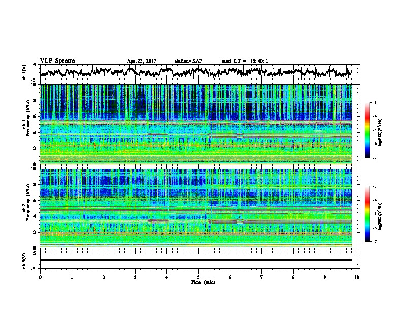
Task: Click the "-7" label on the ch.2 color bar
Action: pos(374,241)
